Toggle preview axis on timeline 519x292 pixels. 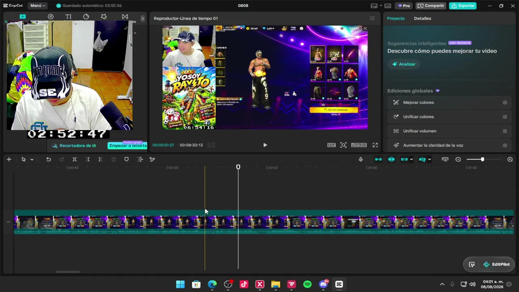click(422, 159)
